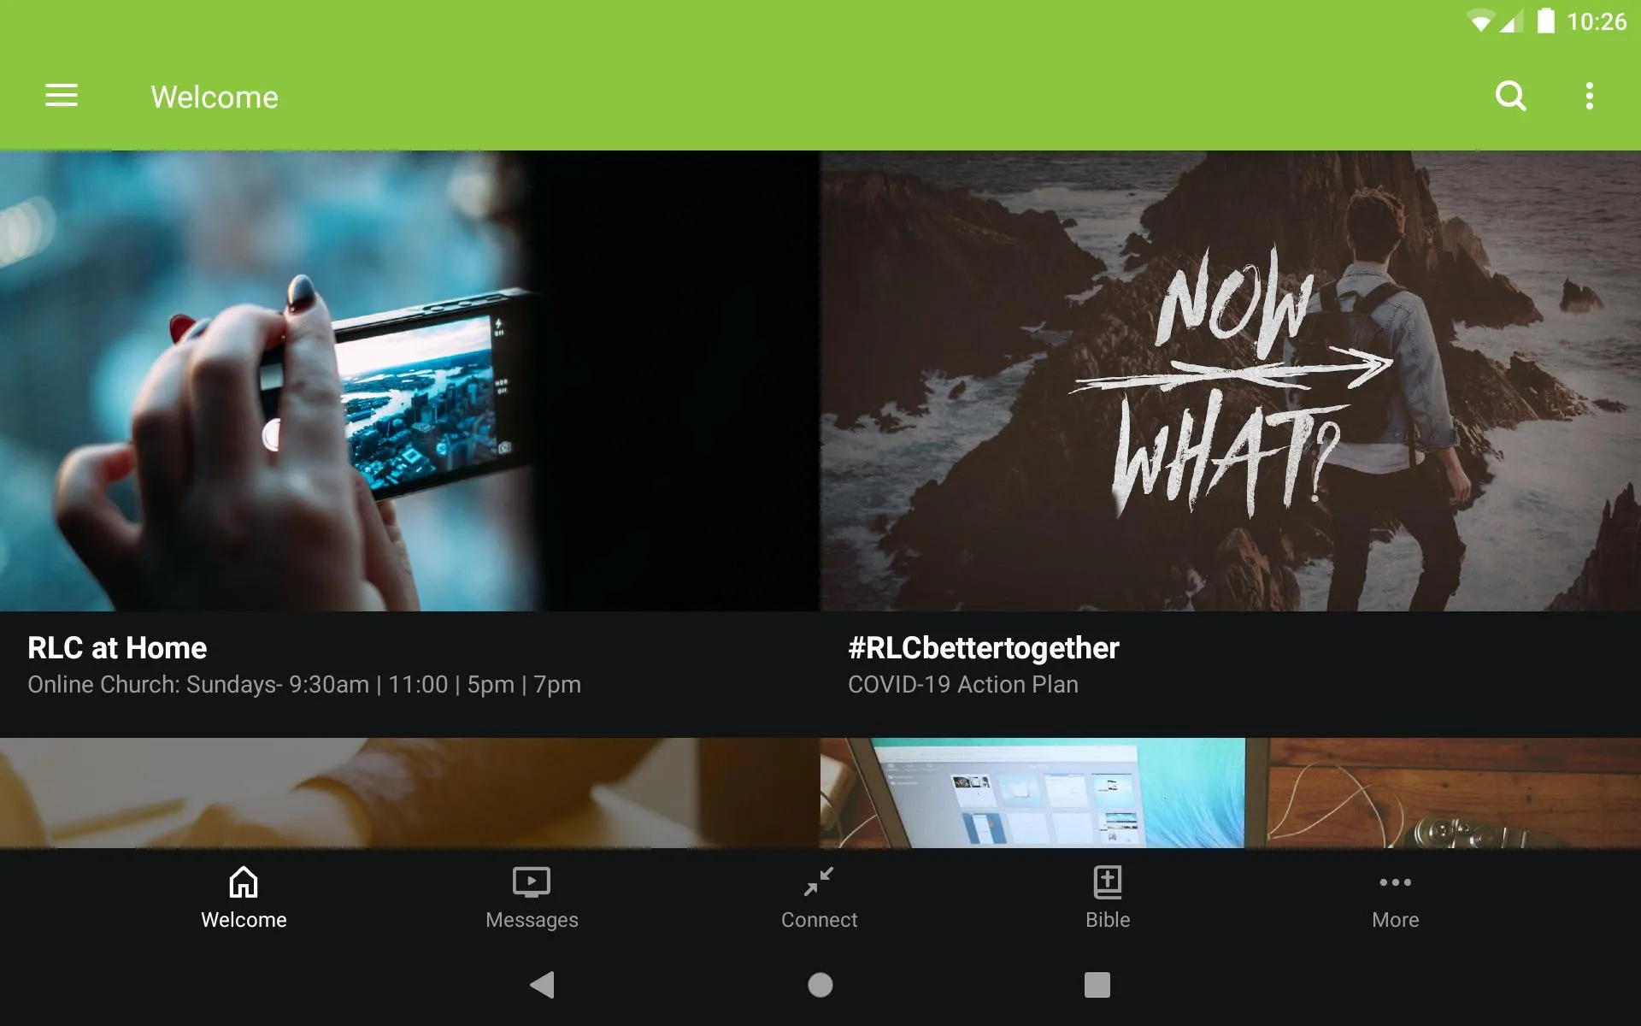
Task: Open the hamburger menu
Action: click(60, 97)
